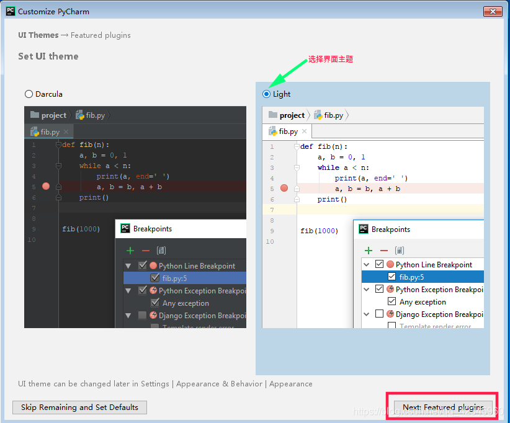The width and height of the screenshot is (510, 423).
Task: Close the Customize PyCharm dialog
Action: [x=493, y=11]
